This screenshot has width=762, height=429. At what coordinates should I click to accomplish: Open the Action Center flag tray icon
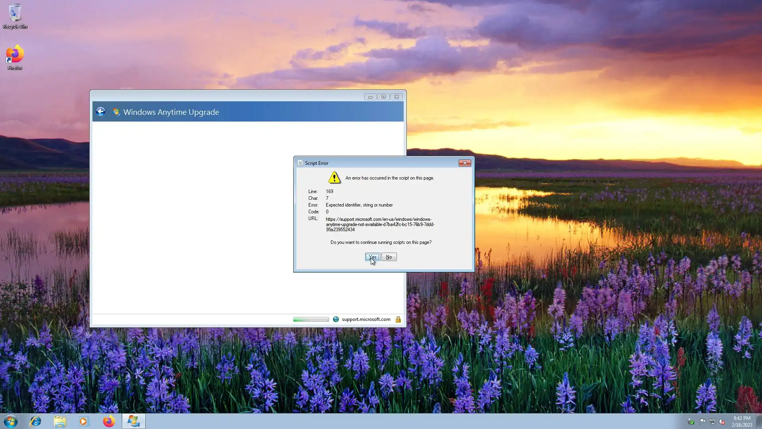[702, 421]
